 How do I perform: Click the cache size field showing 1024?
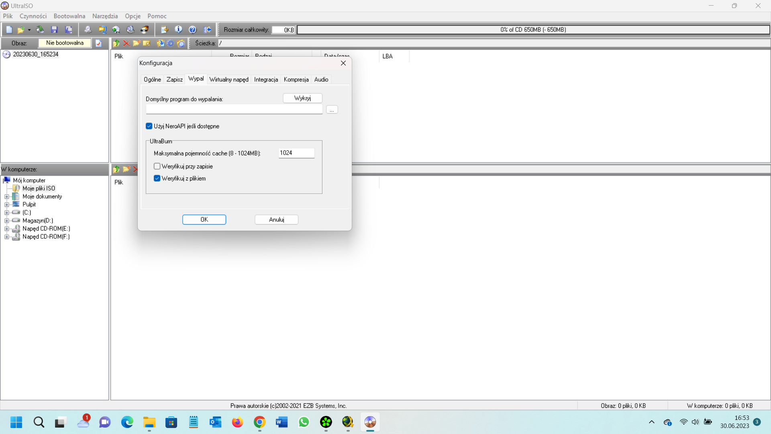(296, 153)
